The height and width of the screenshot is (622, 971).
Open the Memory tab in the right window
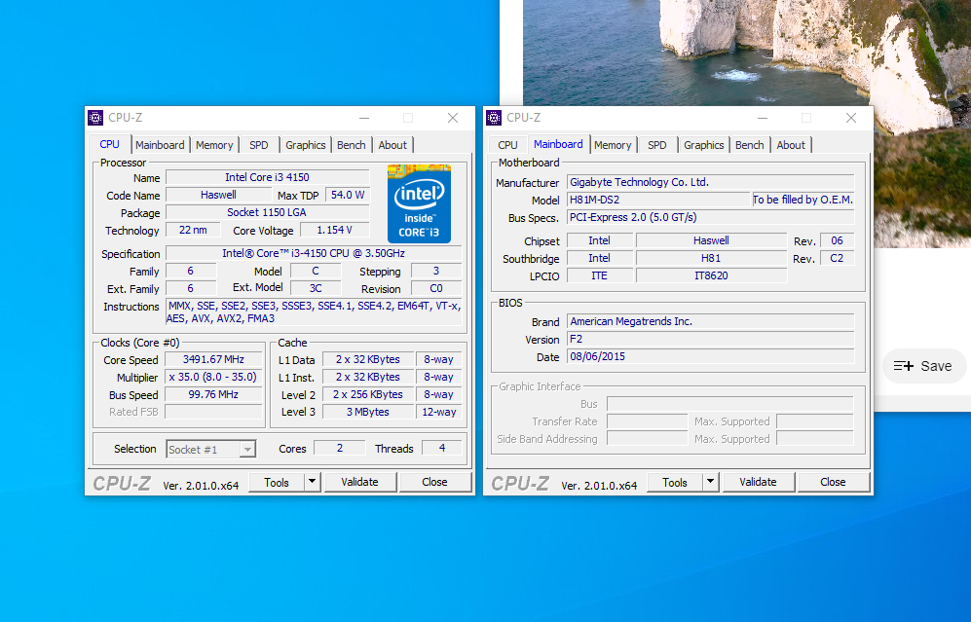tap(613, 145)
